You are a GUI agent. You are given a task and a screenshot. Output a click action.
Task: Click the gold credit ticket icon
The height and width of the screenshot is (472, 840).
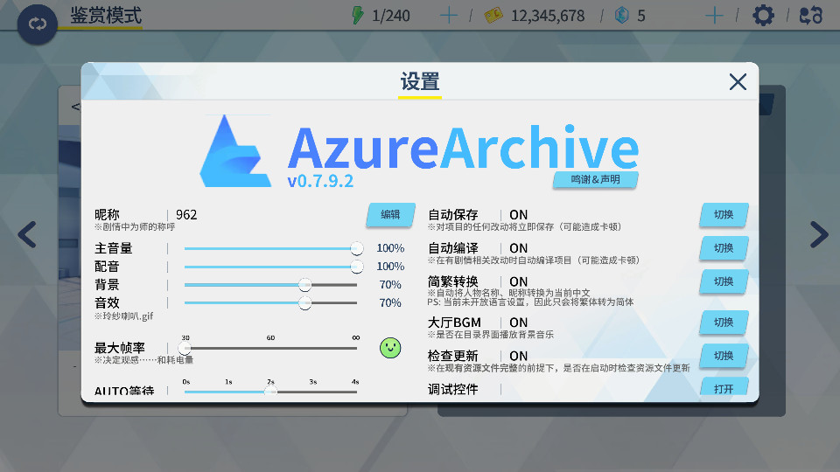[x=493, y=16]
